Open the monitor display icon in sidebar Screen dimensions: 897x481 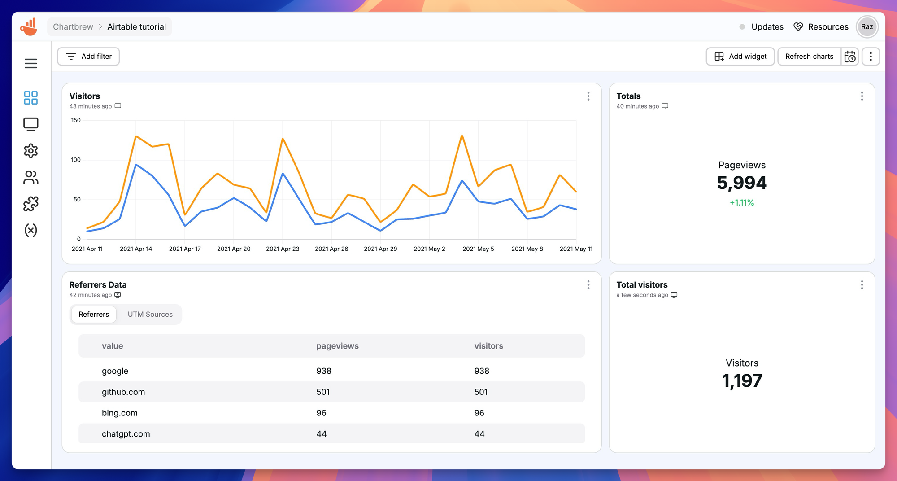[31, 124]
